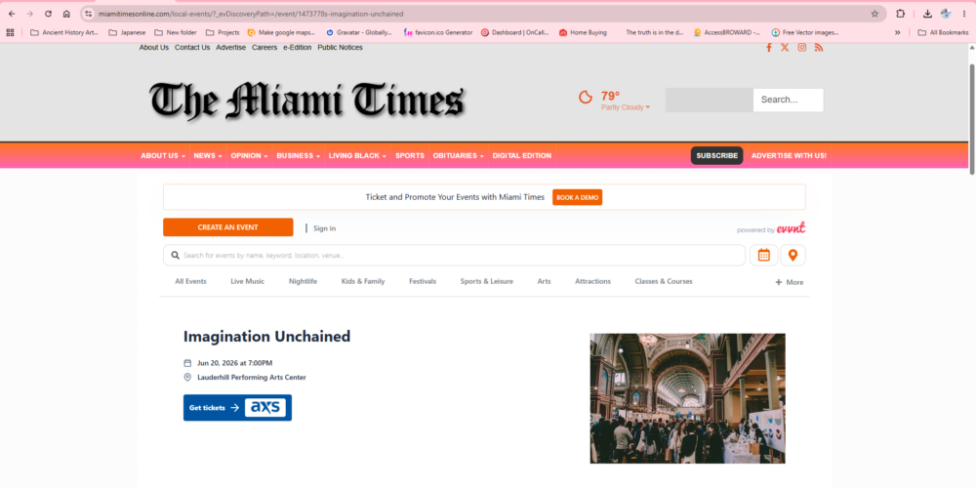The width and height of the screenshot is (976, 488).
Task: Open the Chrome profile avatar
Action: point(946,14)
